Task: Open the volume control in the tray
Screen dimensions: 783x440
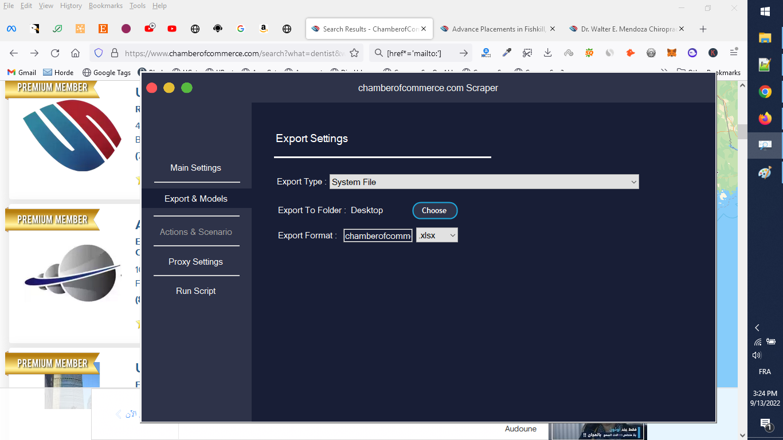Action: 757,355
